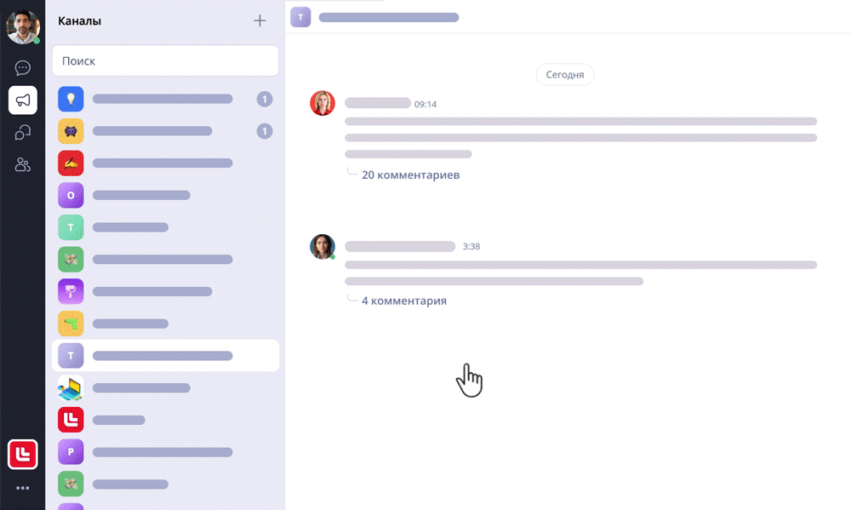Open the three-dots more menu
The width and height of the screenshot is (851, 510).
[22, 488]
